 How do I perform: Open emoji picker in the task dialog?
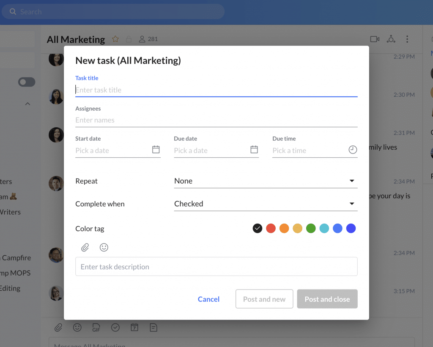[x=104, y=248]
